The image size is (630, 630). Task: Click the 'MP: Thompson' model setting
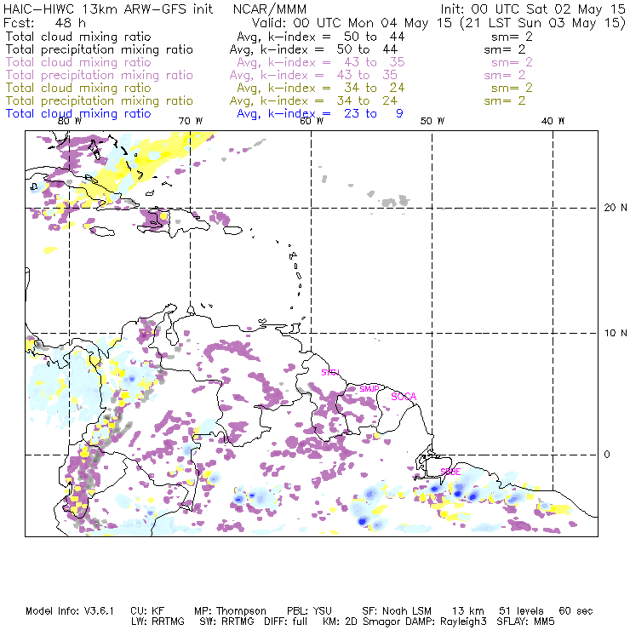230,611
